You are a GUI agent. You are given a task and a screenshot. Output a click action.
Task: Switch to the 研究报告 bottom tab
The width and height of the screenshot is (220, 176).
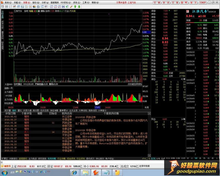coord(42,159)
